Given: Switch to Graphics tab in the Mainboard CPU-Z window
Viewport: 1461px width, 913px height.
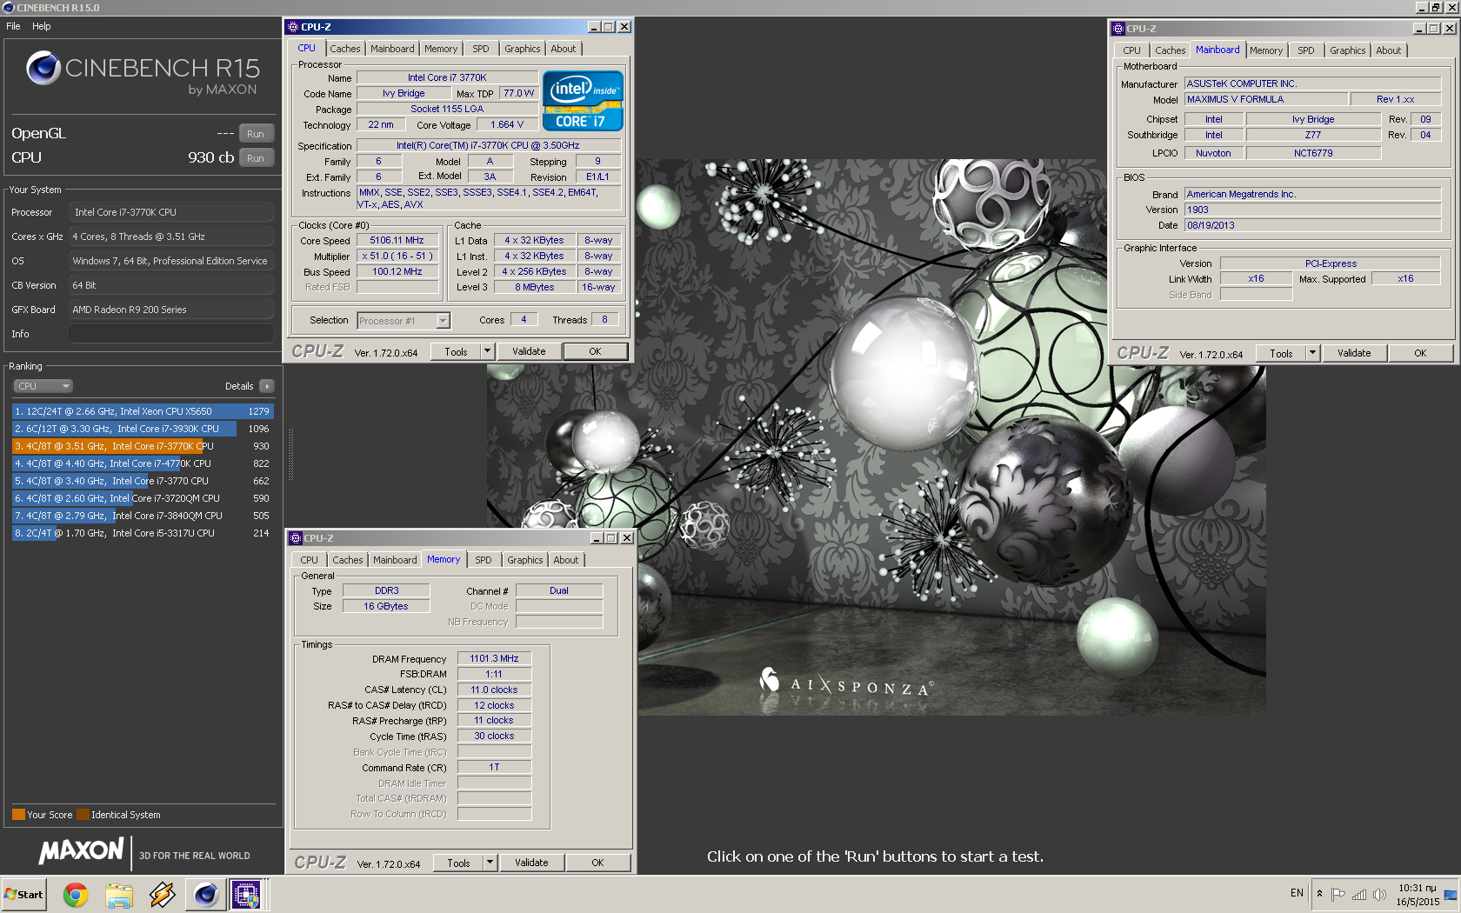Looking at the screenshot, I should (1348, 50).
